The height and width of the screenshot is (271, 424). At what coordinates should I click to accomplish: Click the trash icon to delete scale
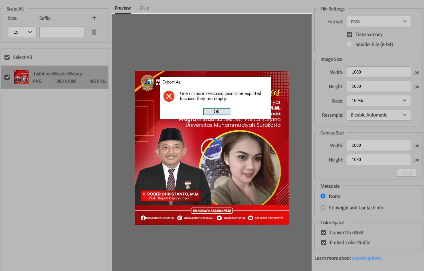94,32
